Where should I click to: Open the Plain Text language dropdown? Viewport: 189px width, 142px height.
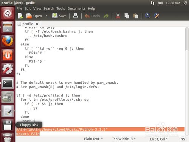point(93,139)
